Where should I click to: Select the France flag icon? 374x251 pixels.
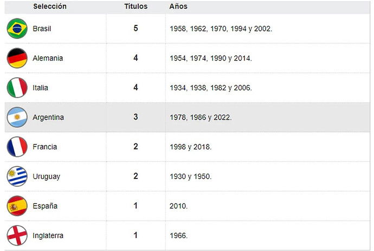point(17,147)
